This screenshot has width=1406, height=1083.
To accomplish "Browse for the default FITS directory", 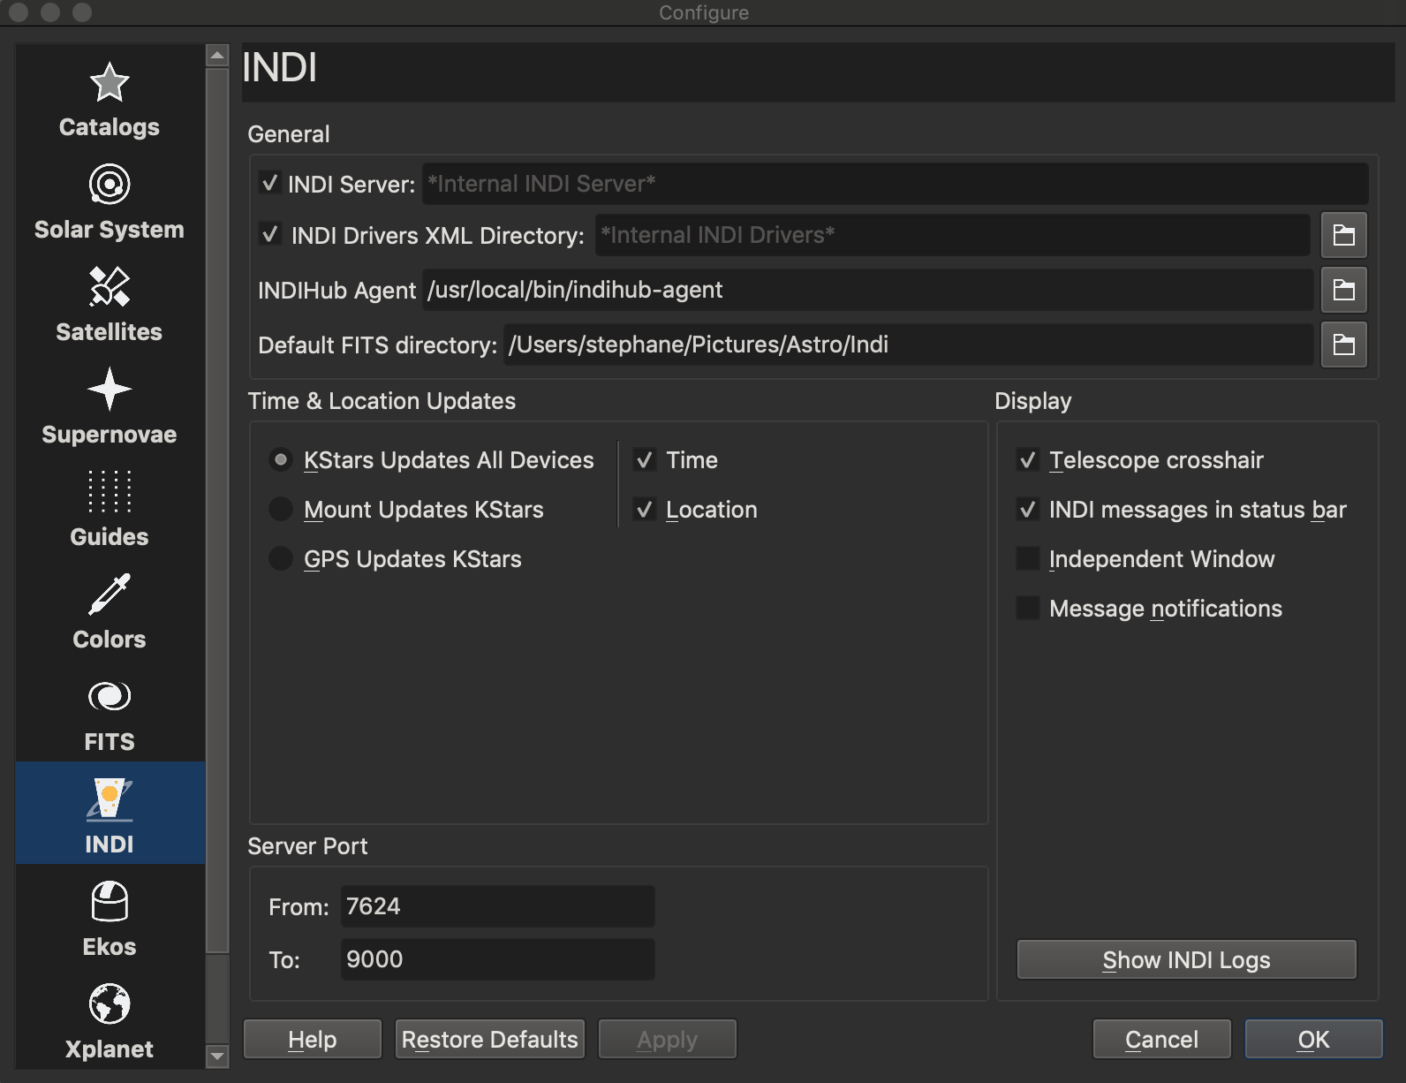I will 1344,345.
